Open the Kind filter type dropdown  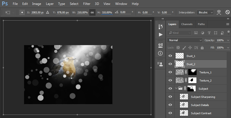(179, 33)
